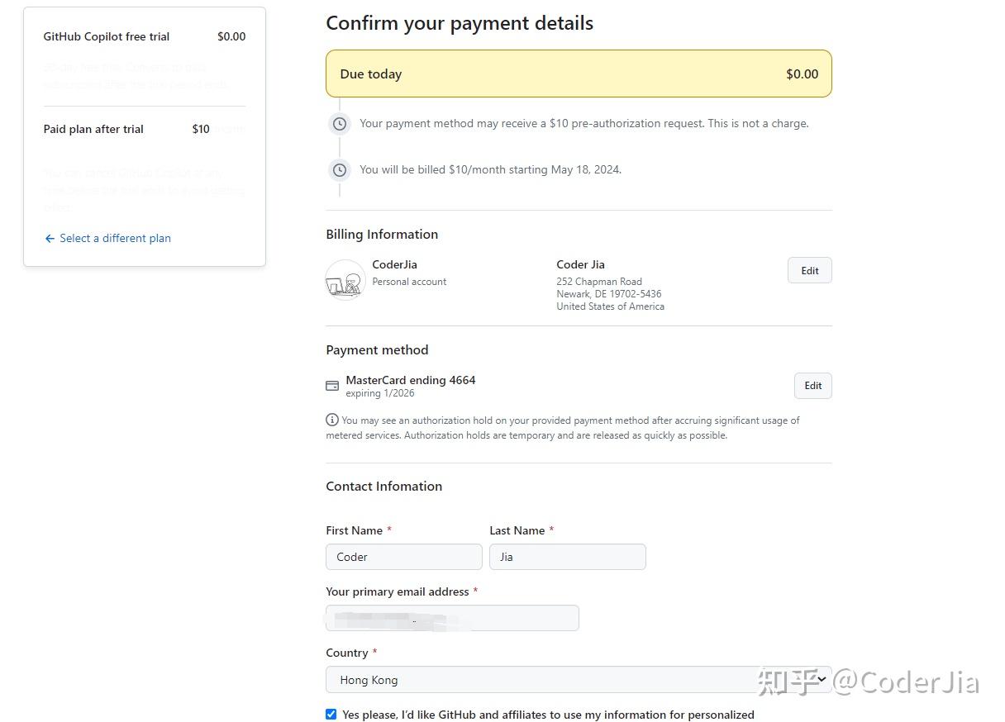Click Edit next to the billing address

809,270
